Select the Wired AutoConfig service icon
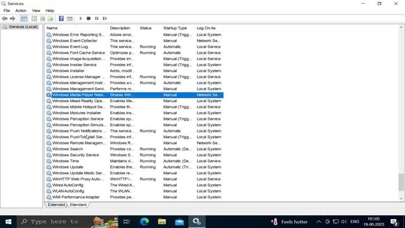405x228 pixels. [49, 185]
